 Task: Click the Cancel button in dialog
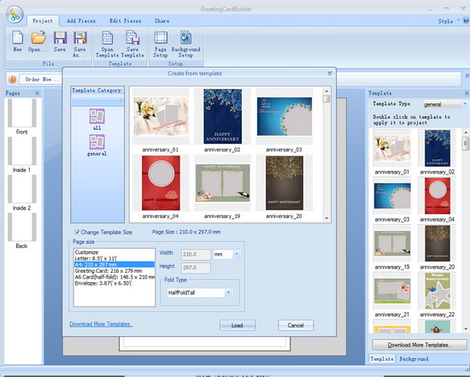[296, 326]
